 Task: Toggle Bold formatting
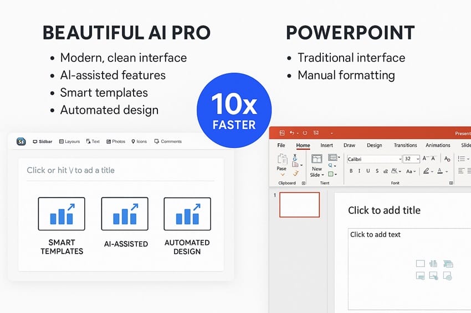(x=351, y=171)
